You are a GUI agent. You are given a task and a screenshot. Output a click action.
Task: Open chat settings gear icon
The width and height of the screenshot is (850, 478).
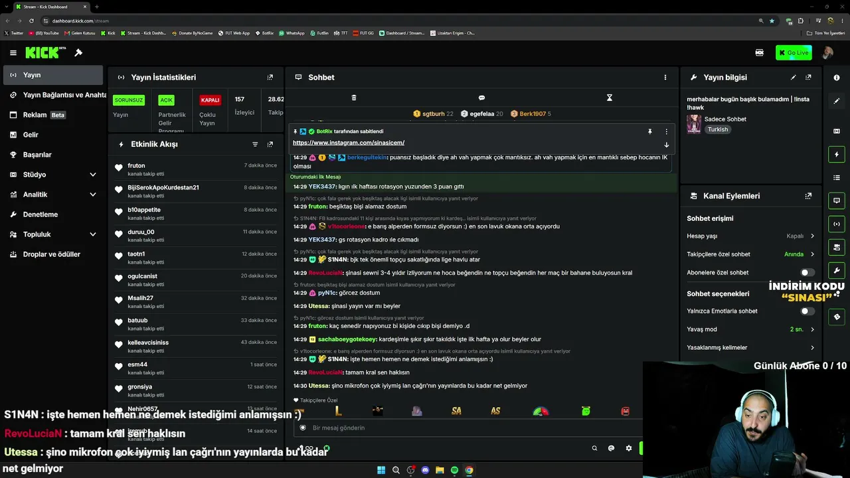tap(629, 448)
